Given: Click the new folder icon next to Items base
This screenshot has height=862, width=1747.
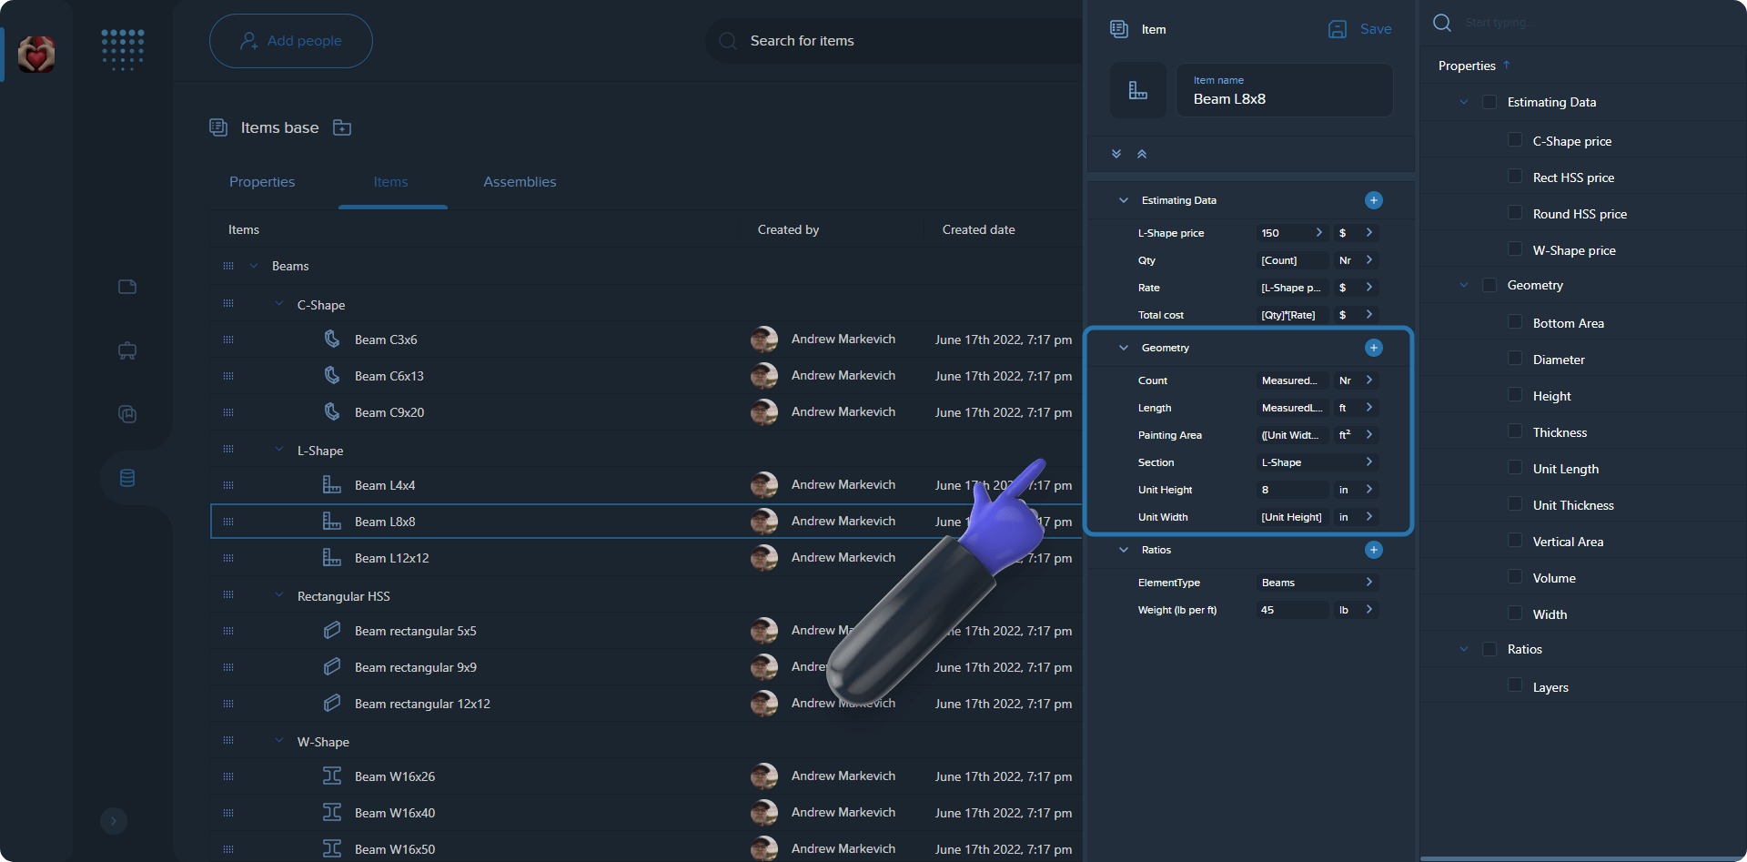Looking at the screenshot, I should tap(342, 127).
